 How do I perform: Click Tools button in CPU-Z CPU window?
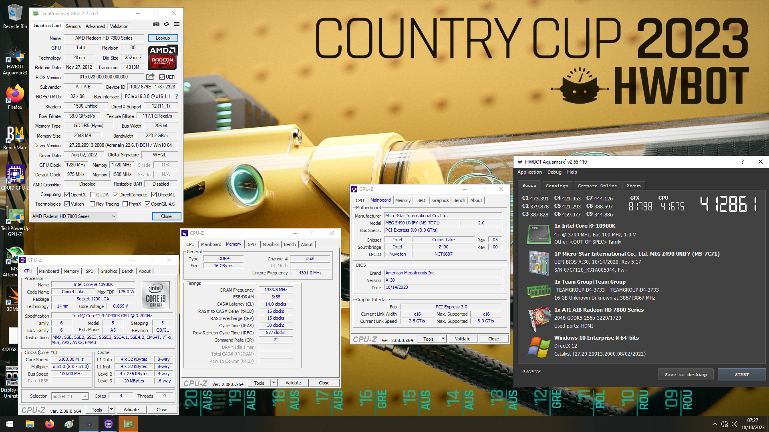tap(97, 410)
